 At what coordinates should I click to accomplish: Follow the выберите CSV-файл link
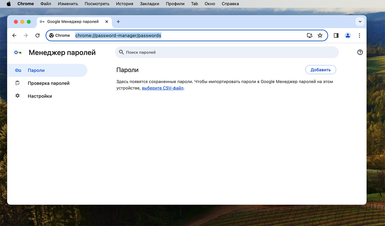click(x=163, y=88)
